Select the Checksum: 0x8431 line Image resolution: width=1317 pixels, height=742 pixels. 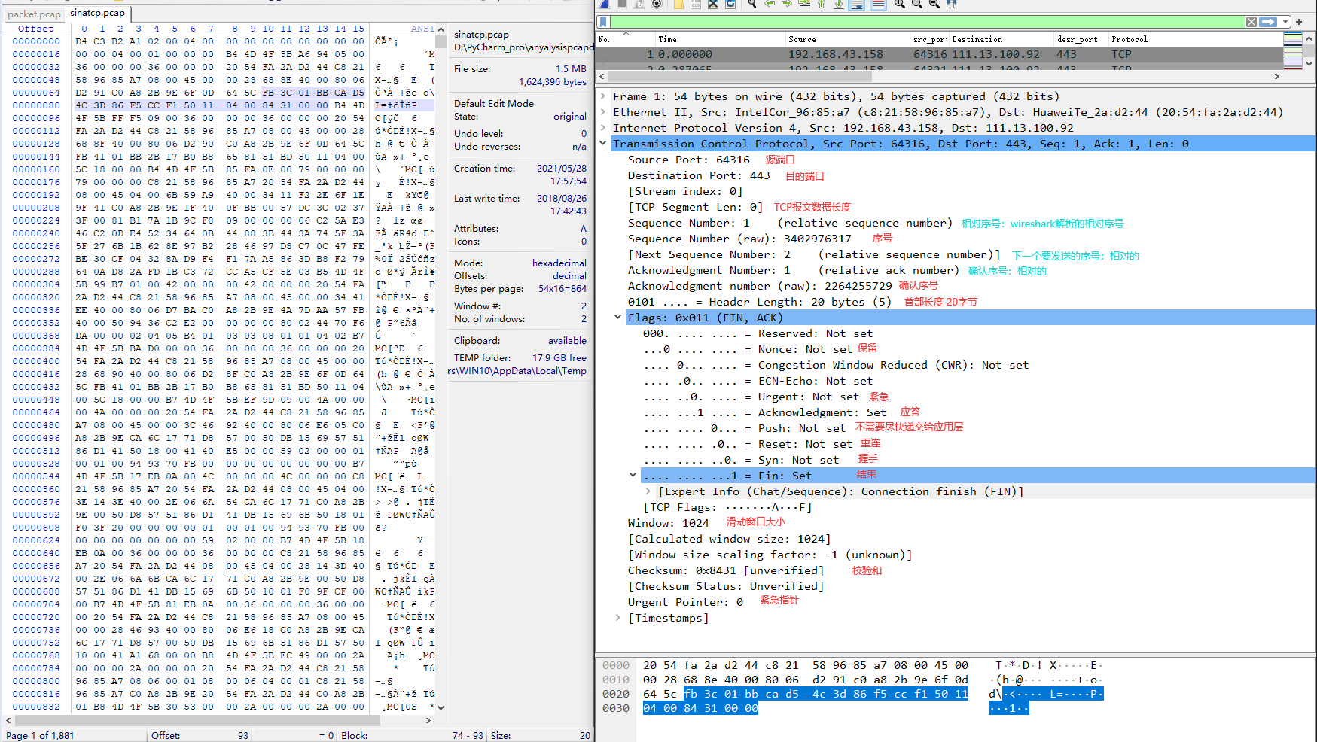click(725, 570)
